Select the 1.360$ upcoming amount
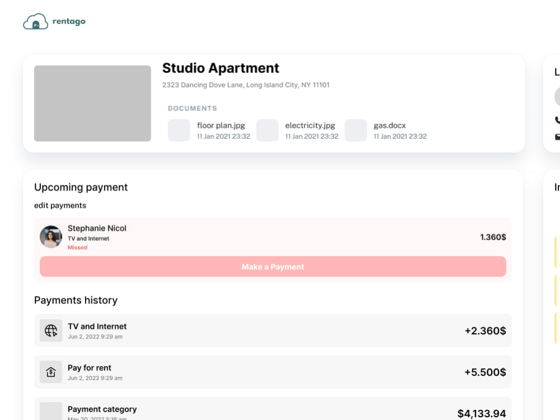 click(x=493, y=237)
